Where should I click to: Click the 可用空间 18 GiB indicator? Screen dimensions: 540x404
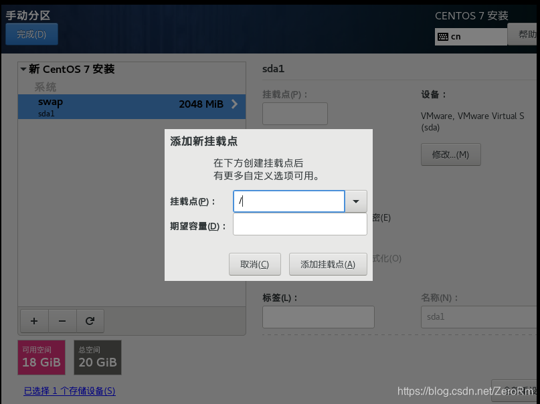41,357
